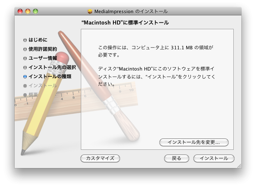This screenshot has height=190, width=256.
Task: Click the faded 概要 step in the sidebar
Action: click(x=33, y=95)
